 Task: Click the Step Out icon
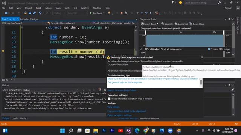(151, 13)
